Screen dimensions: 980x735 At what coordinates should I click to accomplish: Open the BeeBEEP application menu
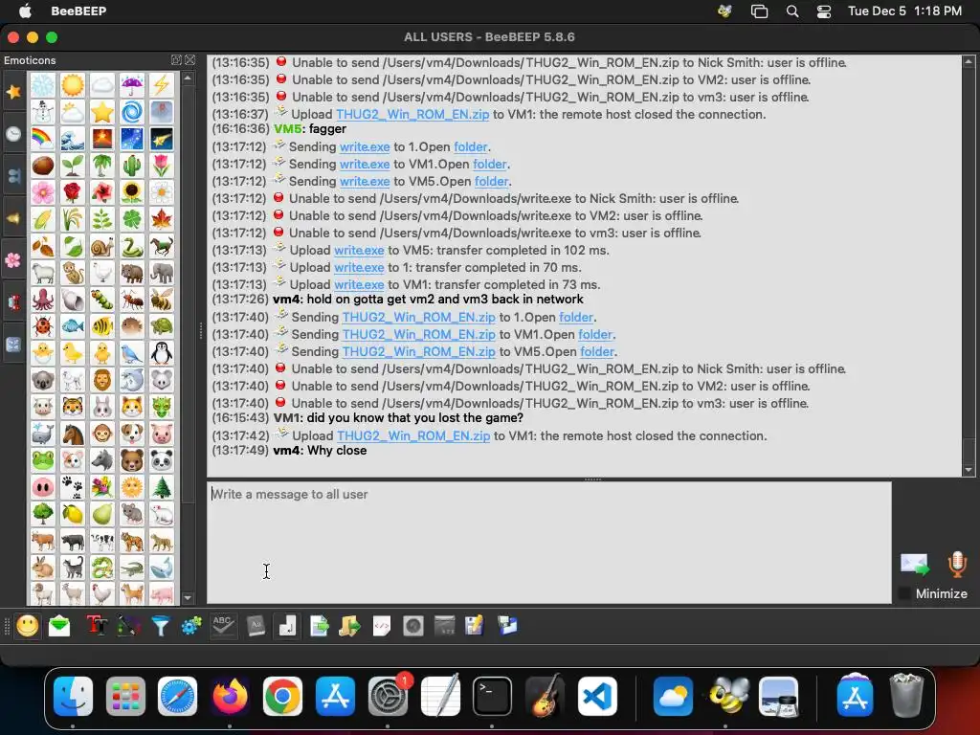[78, 11]
